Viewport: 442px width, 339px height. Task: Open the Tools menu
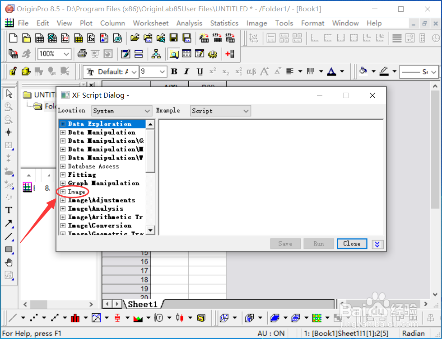[x=284, y=23]
